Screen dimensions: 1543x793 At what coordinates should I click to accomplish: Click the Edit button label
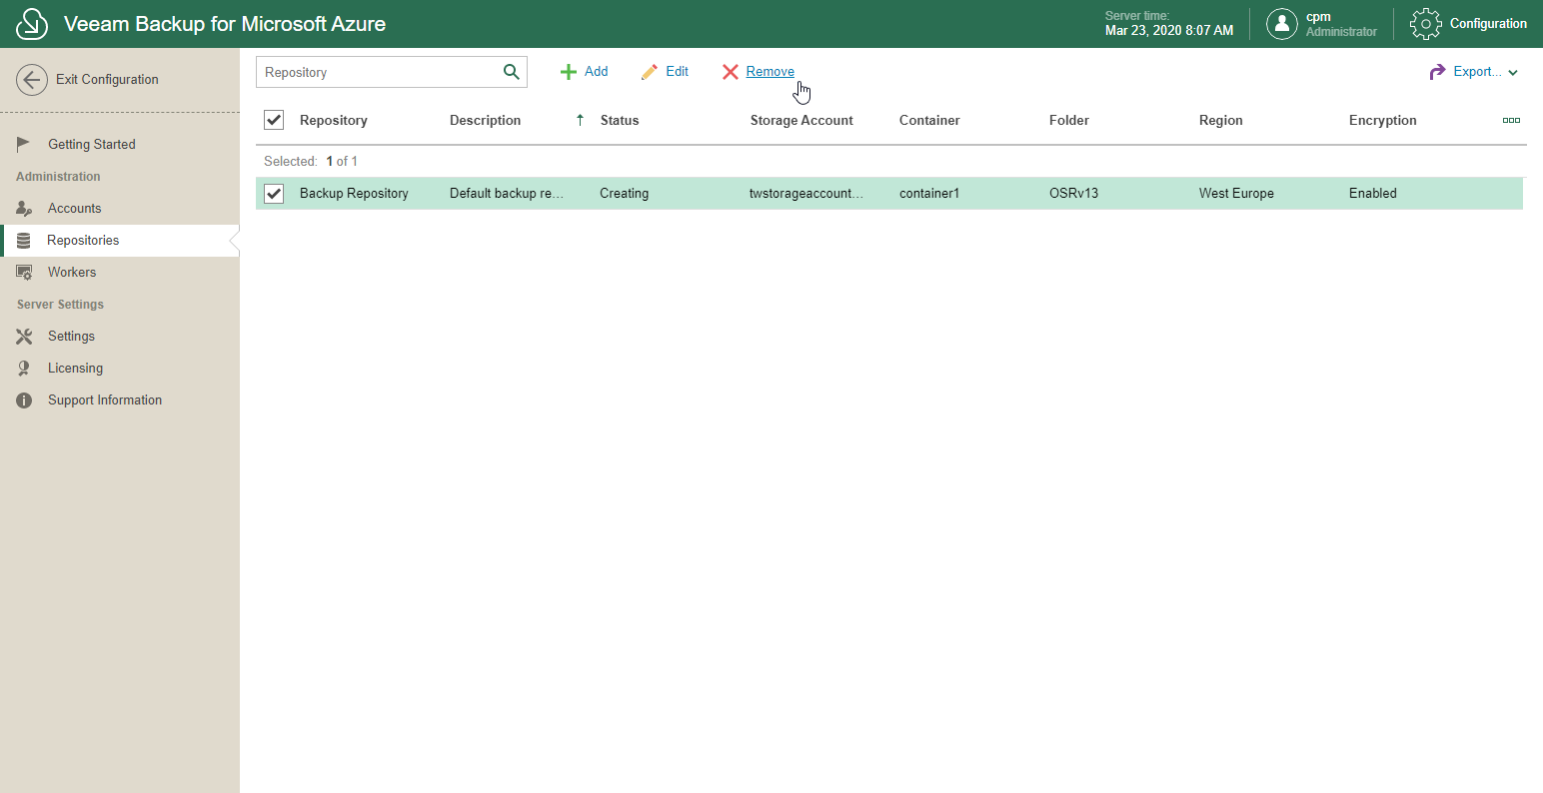[x=677, y=71]
